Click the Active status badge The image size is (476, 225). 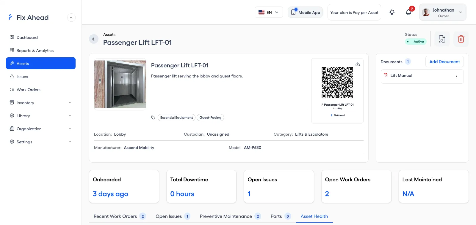pos(416,42)
